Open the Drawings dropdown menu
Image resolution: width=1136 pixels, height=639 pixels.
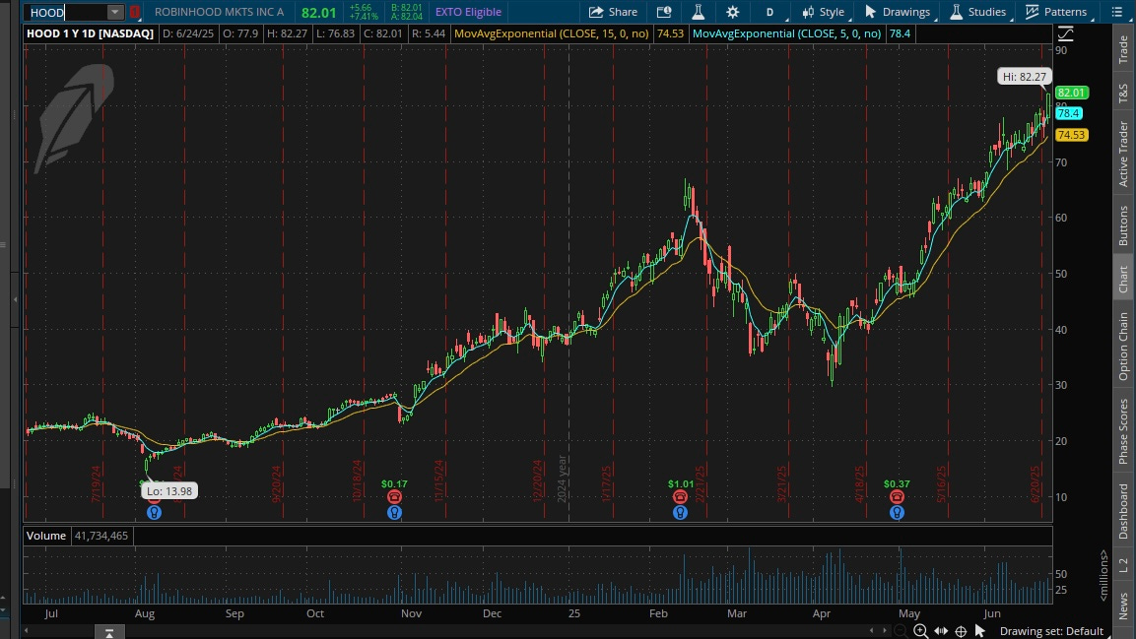(x=898, y=12)
